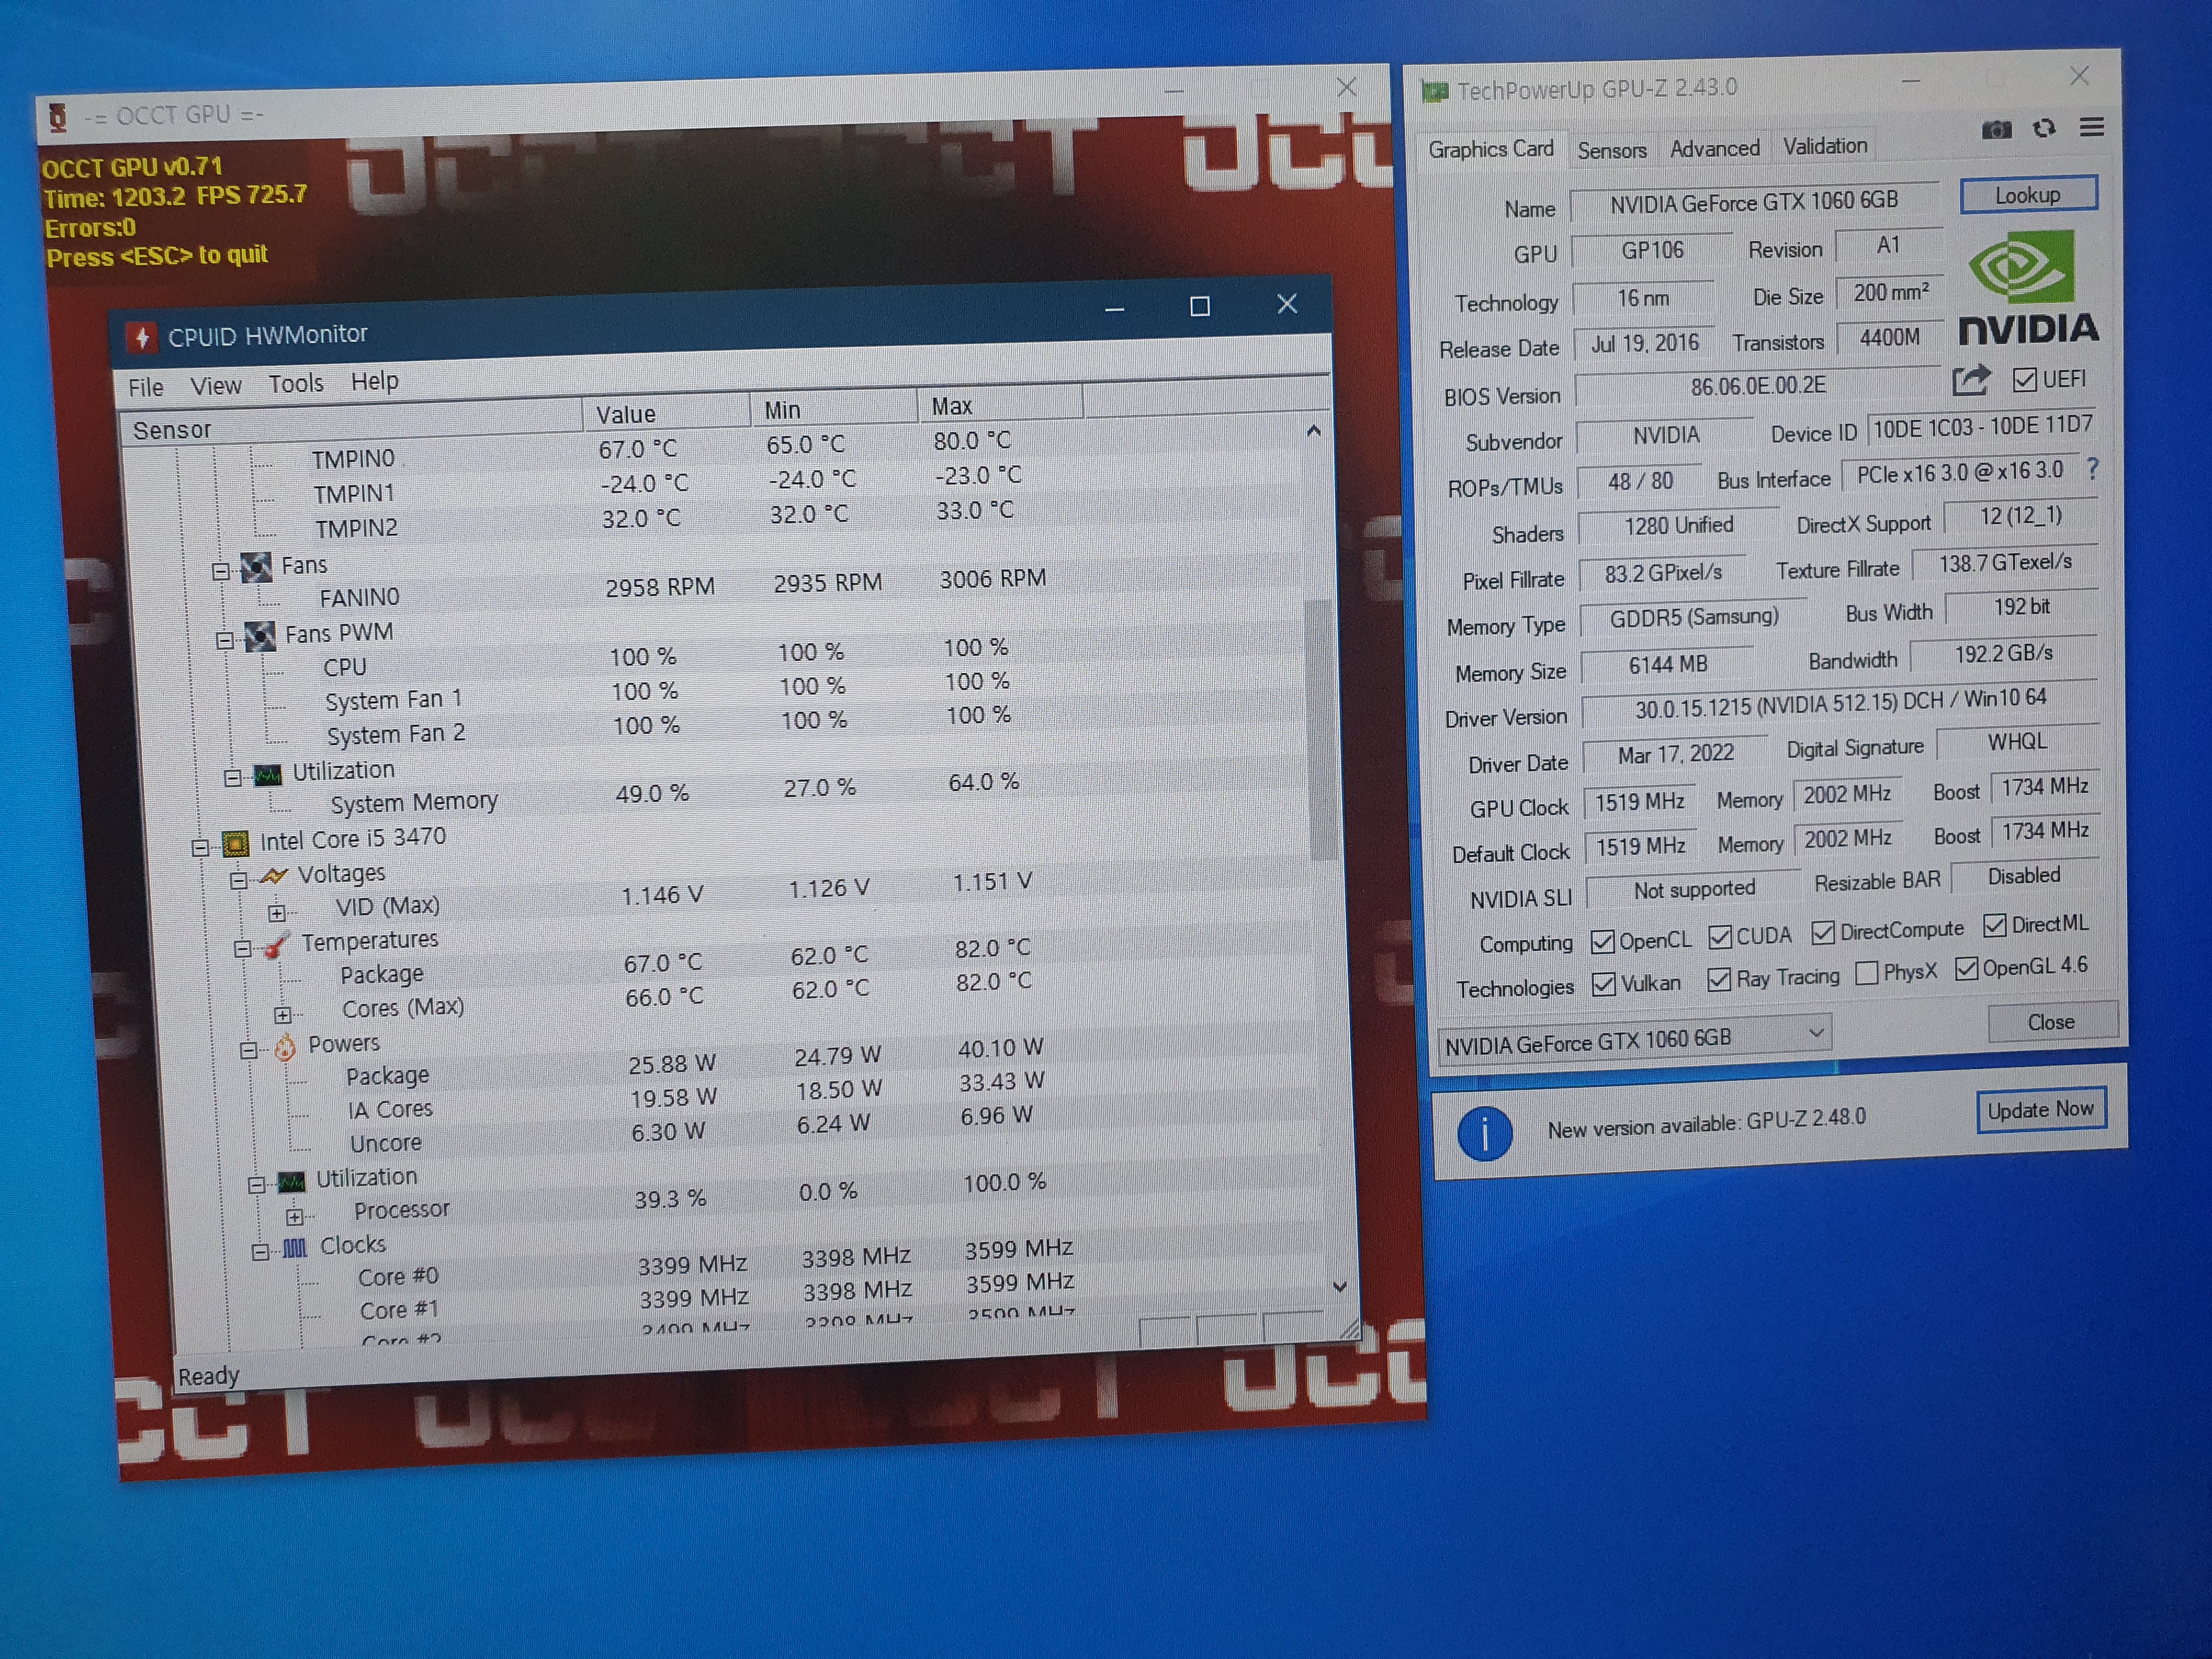Toggle the CUDA checkbox
The height and width of the screenshot is (1659, 2212).
1719,937
